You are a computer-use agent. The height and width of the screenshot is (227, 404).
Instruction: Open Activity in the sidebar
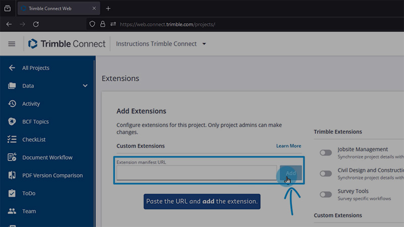(x=31, y=103)
